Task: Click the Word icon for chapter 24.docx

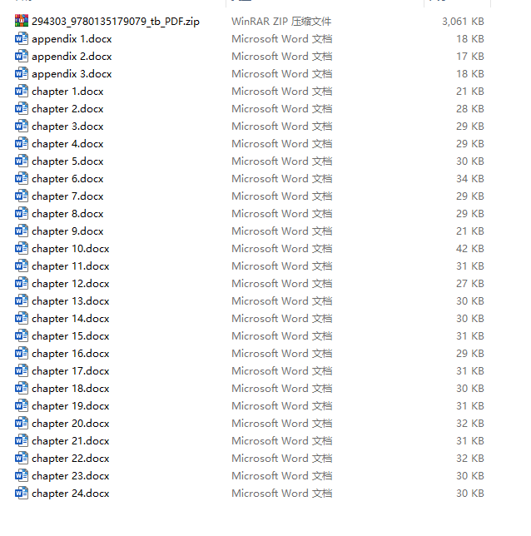Action: click(x=22, y=493)
